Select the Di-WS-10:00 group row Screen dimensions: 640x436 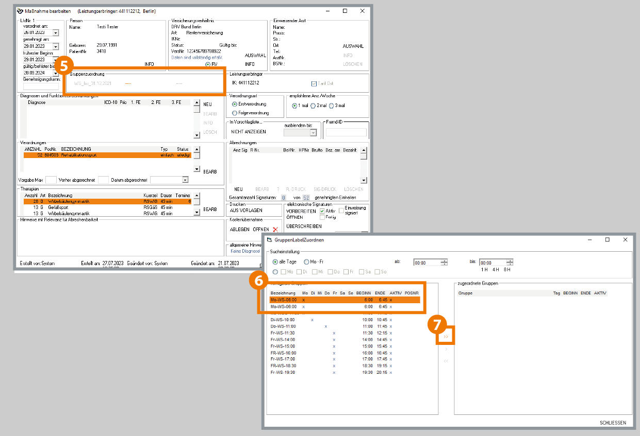tap(283, 320)
